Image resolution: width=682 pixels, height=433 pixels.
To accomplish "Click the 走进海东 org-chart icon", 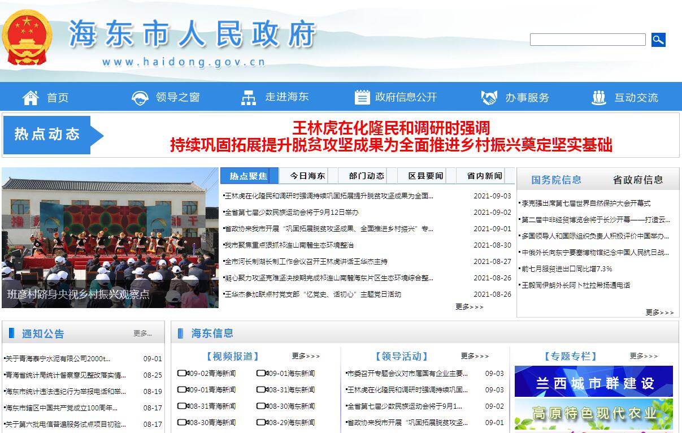I will point(249,98).
